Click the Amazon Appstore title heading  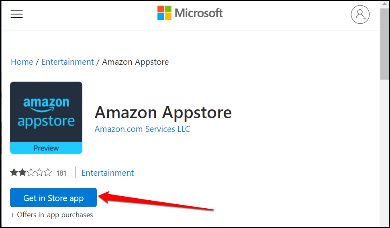pos(163,113)
